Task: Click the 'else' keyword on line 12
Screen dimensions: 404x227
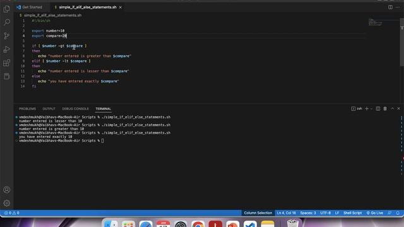Action: [x=36, y=76]
